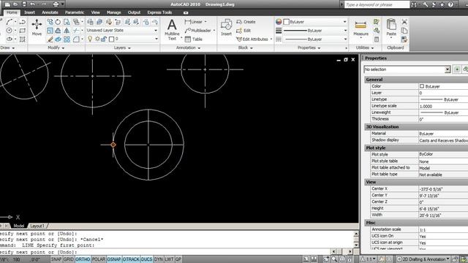Viewport: 468px width, 263px height.
Task: Expand the Annotation panel
Action: point(189,47)
